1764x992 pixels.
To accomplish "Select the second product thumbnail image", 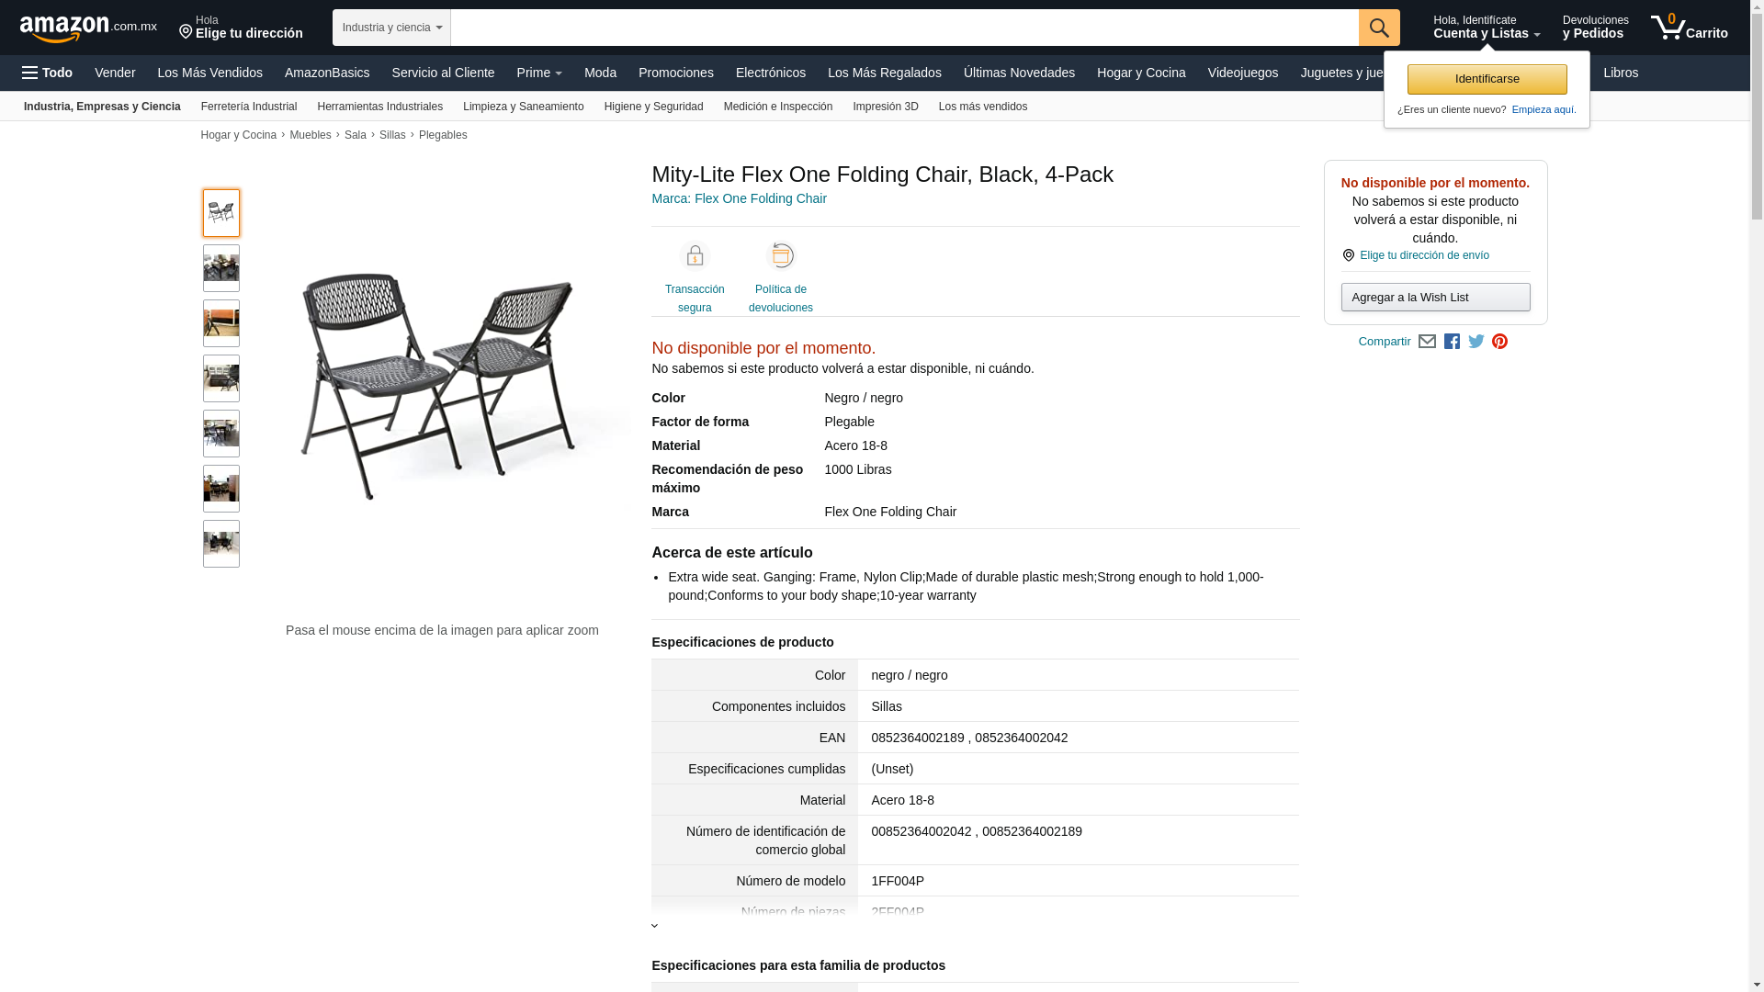I will [221, 268].
